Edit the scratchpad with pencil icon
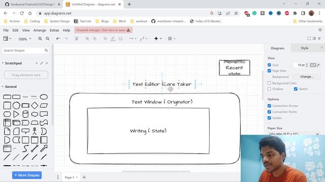325x182 pixels. click(x=42, y=63)
